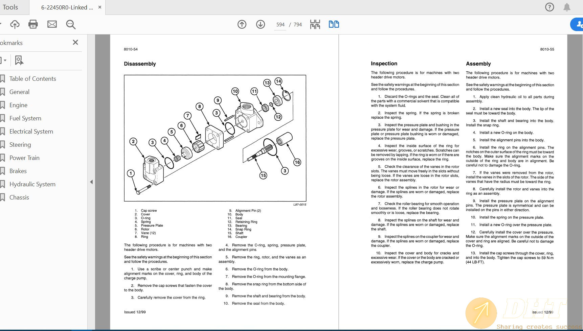Click the upload to cloud icon
The width and height of the screenshot is (583, 331).
pos(15,24)
